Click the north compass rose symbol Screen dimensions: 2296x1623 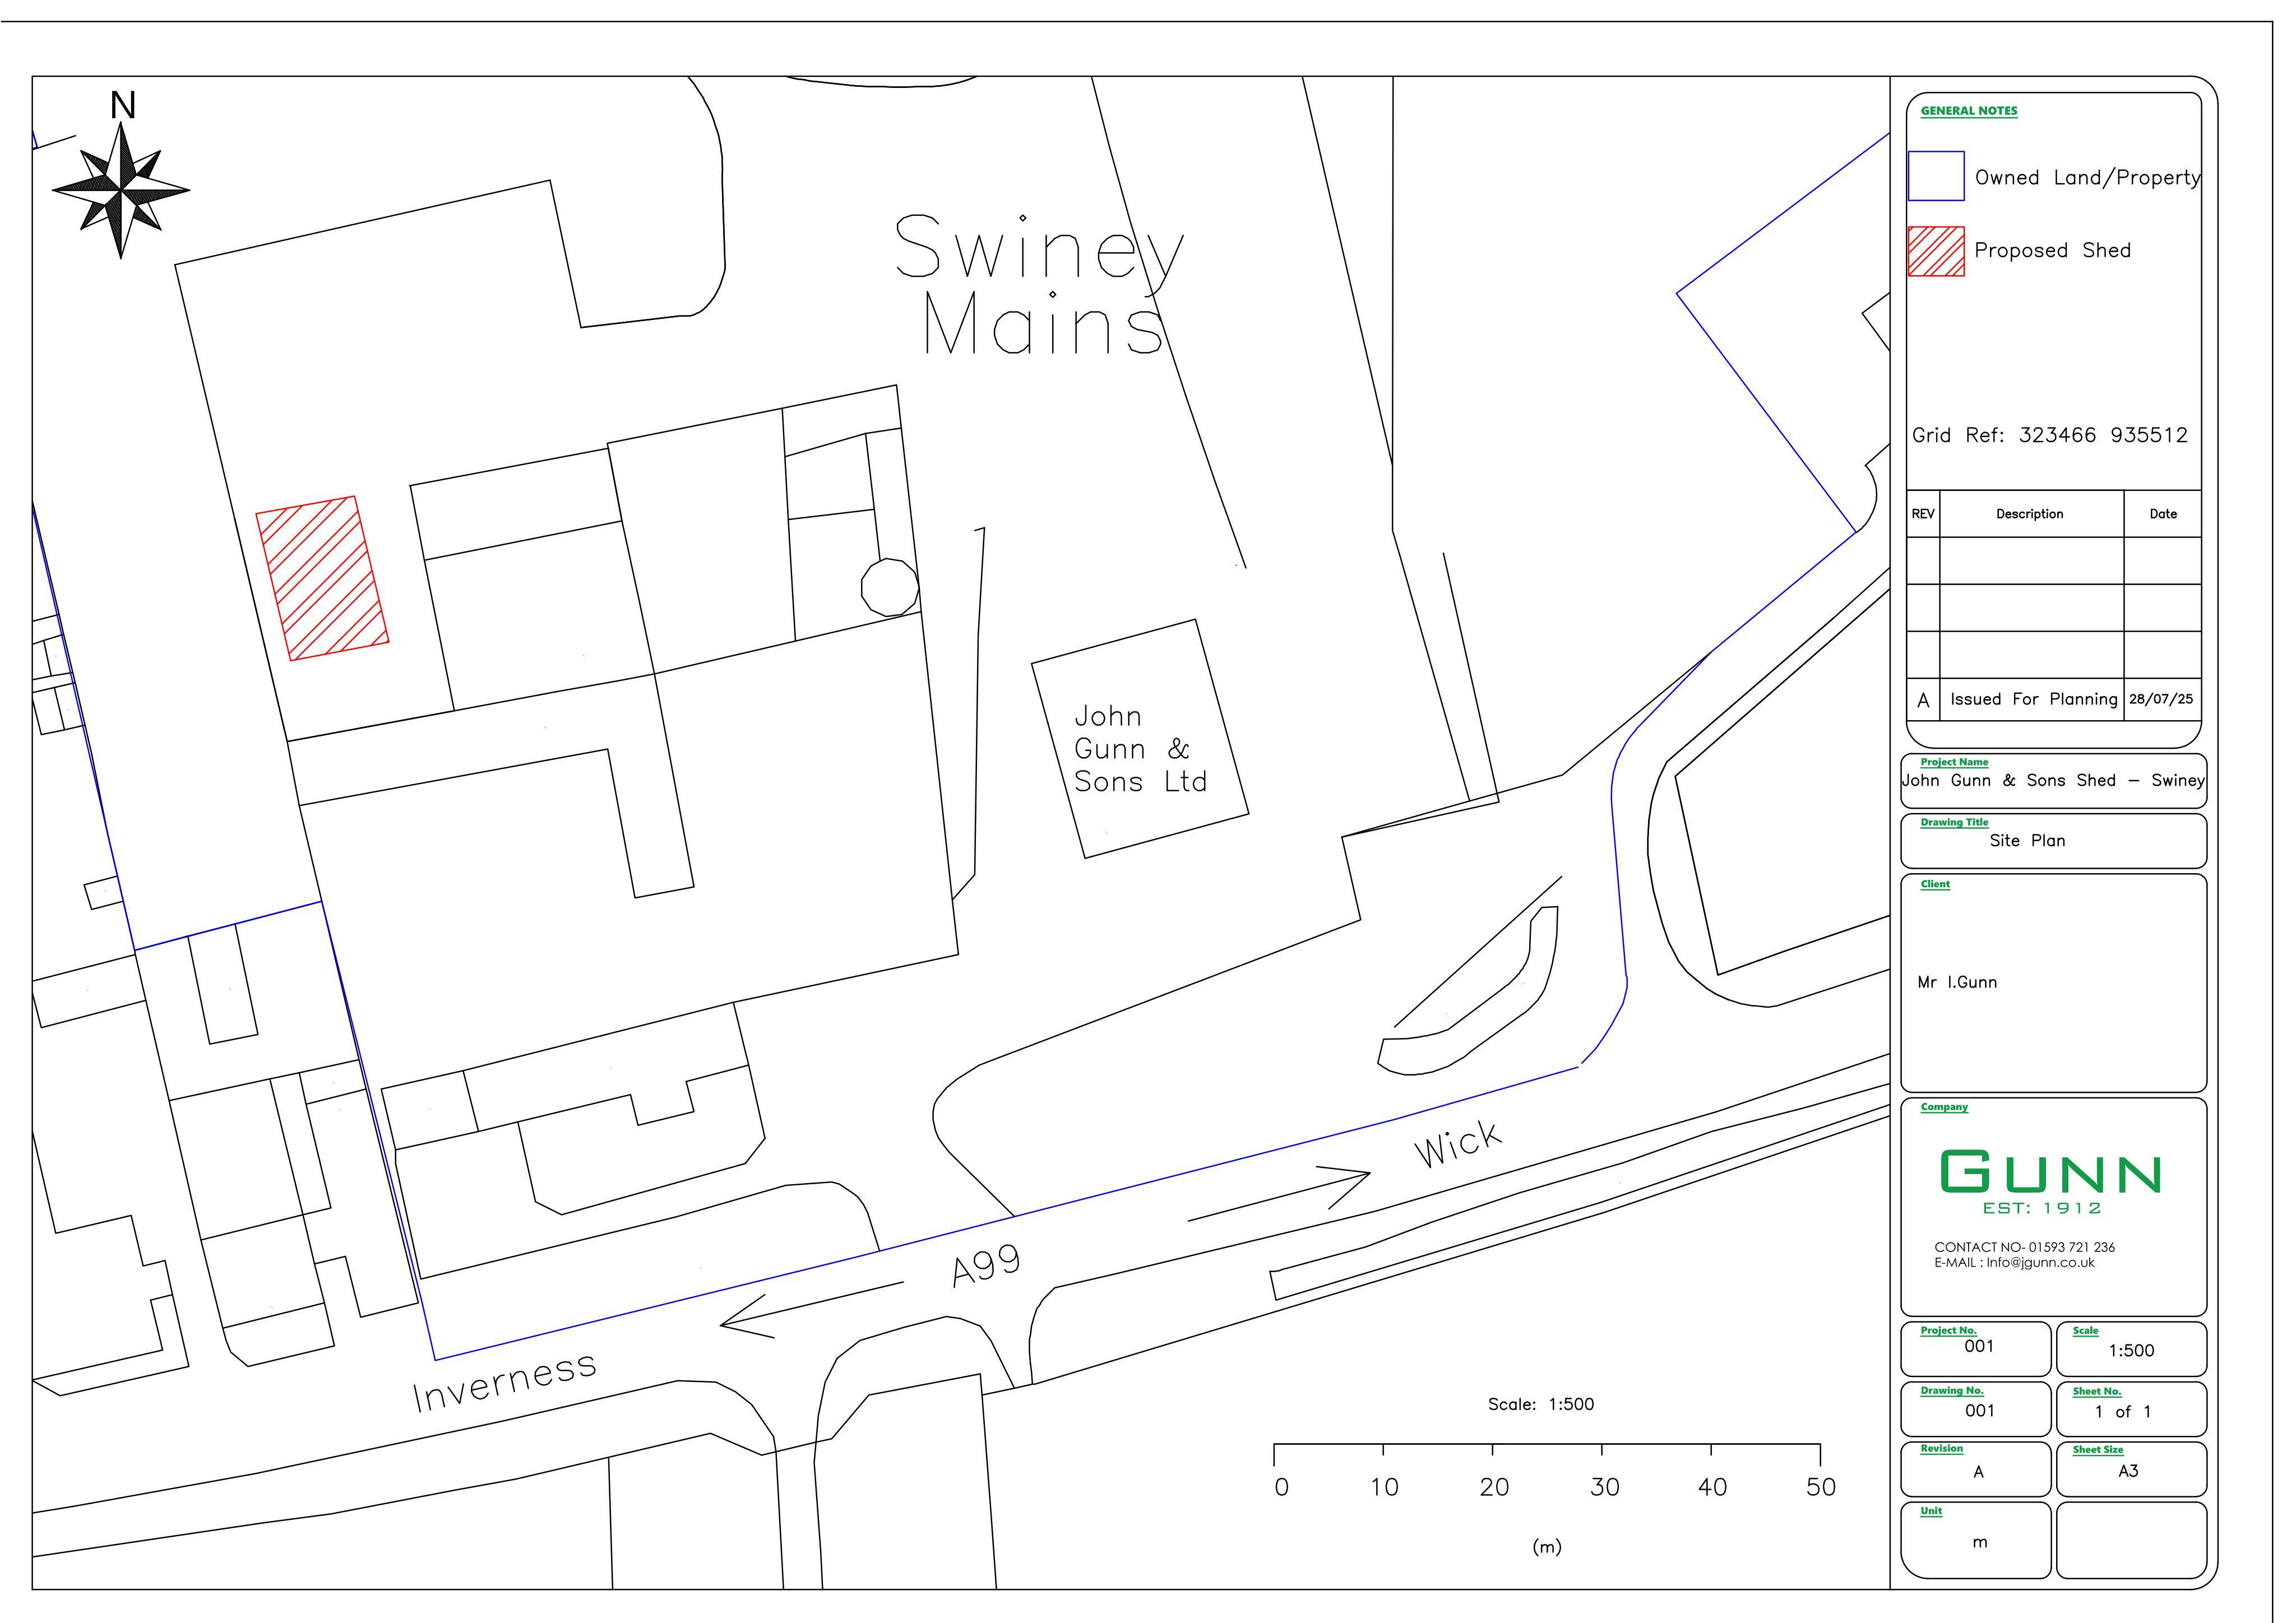point(121,190)
